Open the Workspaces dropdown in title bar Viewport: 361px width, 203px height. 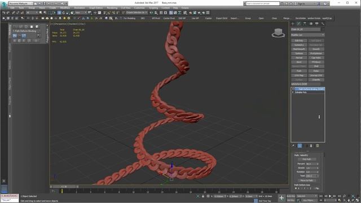tap(21, 3)
